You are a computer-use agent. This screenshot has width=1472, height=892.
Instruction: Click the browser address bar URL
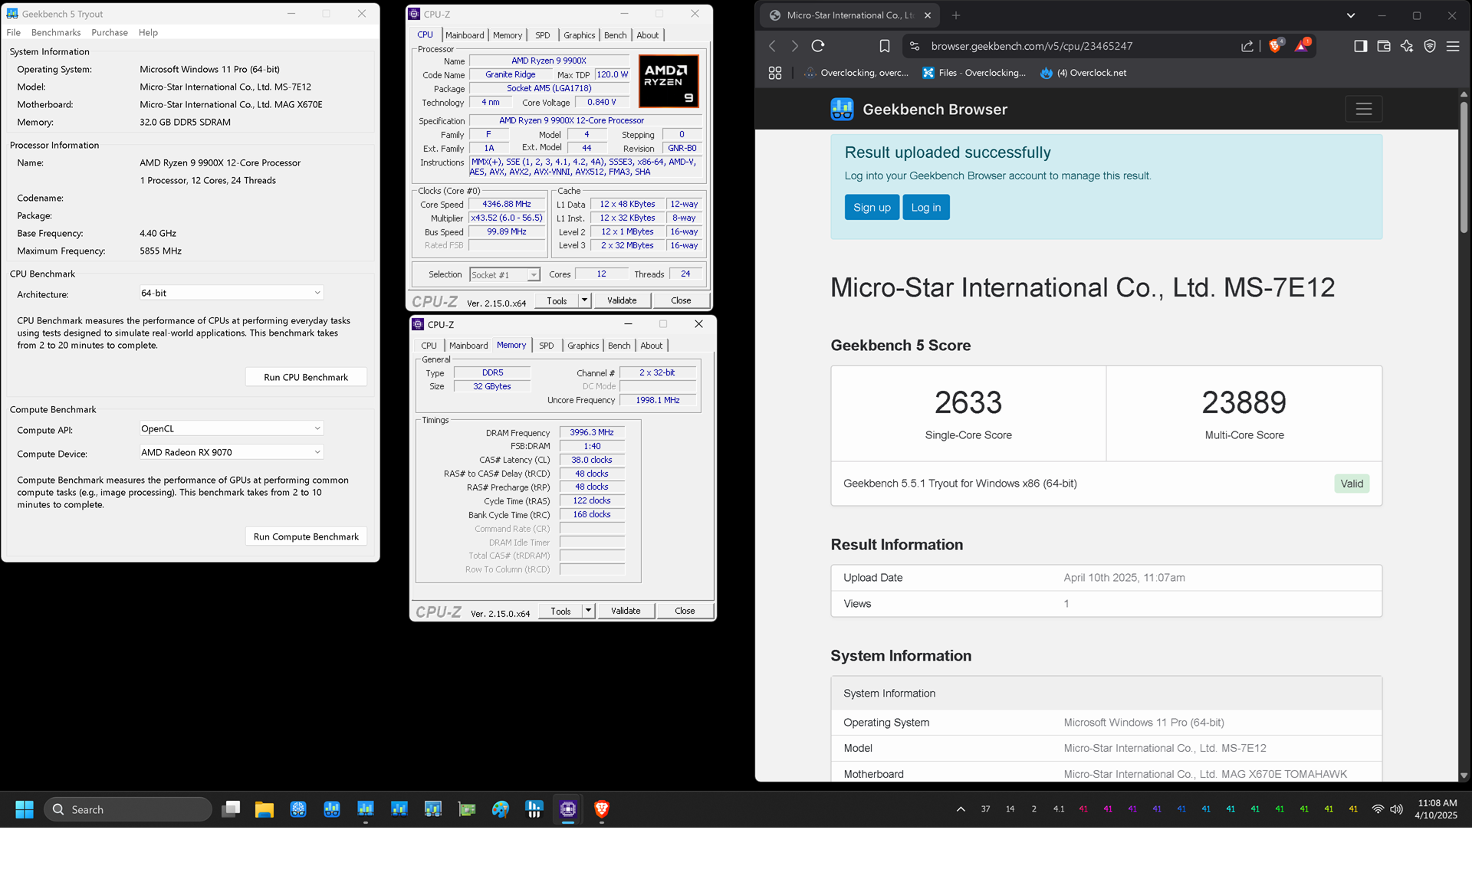[1031, 46]
